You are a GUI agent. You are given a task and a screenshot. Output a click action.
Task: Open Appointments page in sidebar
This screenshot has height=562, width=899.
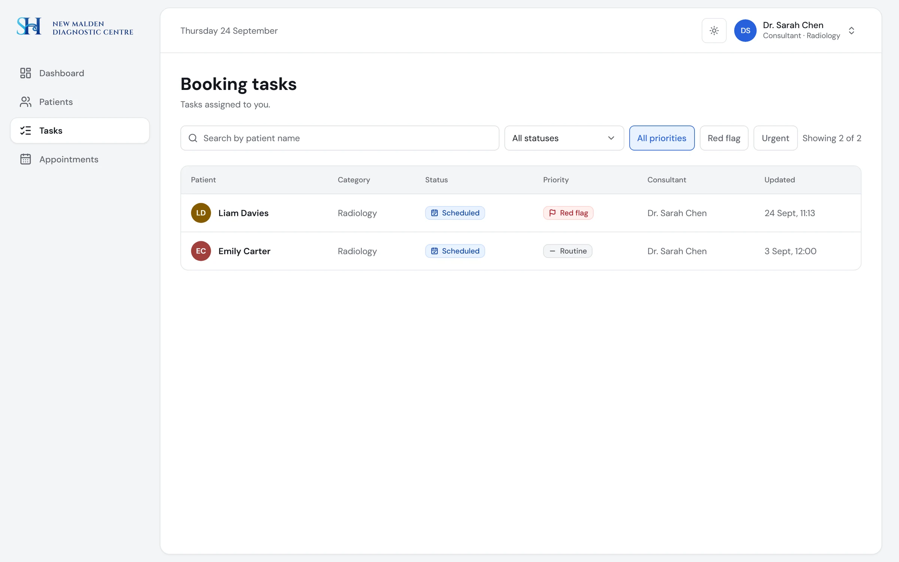(x=80, y=159)
